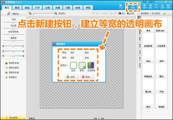Click the 新建 (new canvas) toolbar icon
173x120 pixels.
tap(133, 7)
